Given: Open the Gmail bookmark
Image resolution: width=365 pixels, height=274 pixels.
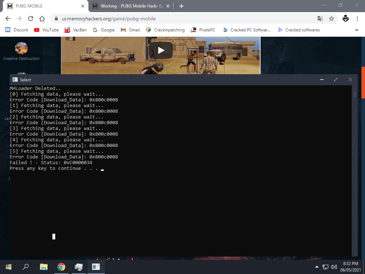Looking at the screenshot, I should [130, 30].
